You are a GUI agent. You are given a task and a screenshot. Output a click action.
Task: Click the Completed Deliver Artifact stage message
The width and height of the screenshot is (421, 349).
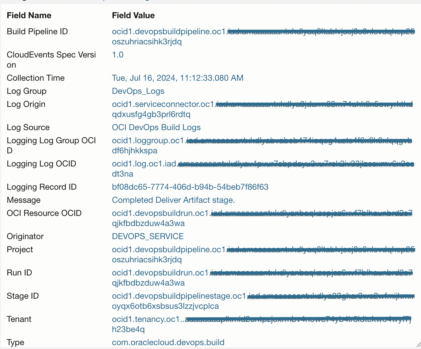point(173,200)
